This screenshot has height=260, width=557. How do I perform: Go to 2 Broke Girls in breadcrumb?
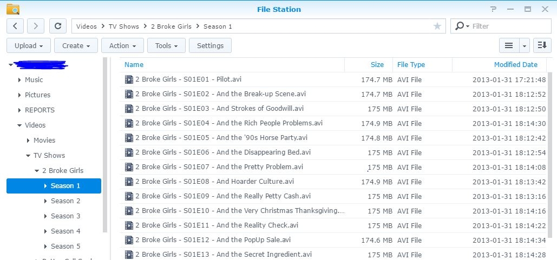pos(171,26)
